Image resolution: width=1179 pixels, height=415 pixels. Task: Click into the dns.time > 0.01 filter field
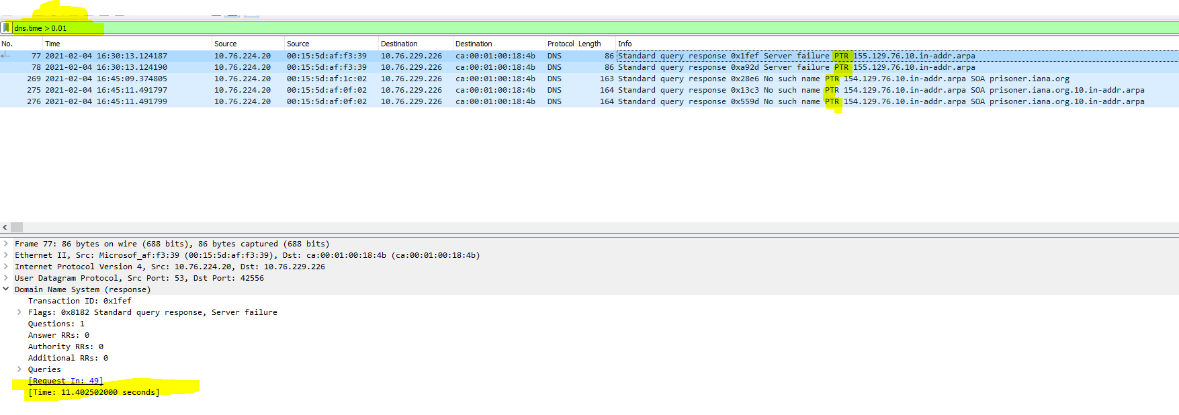595,28
